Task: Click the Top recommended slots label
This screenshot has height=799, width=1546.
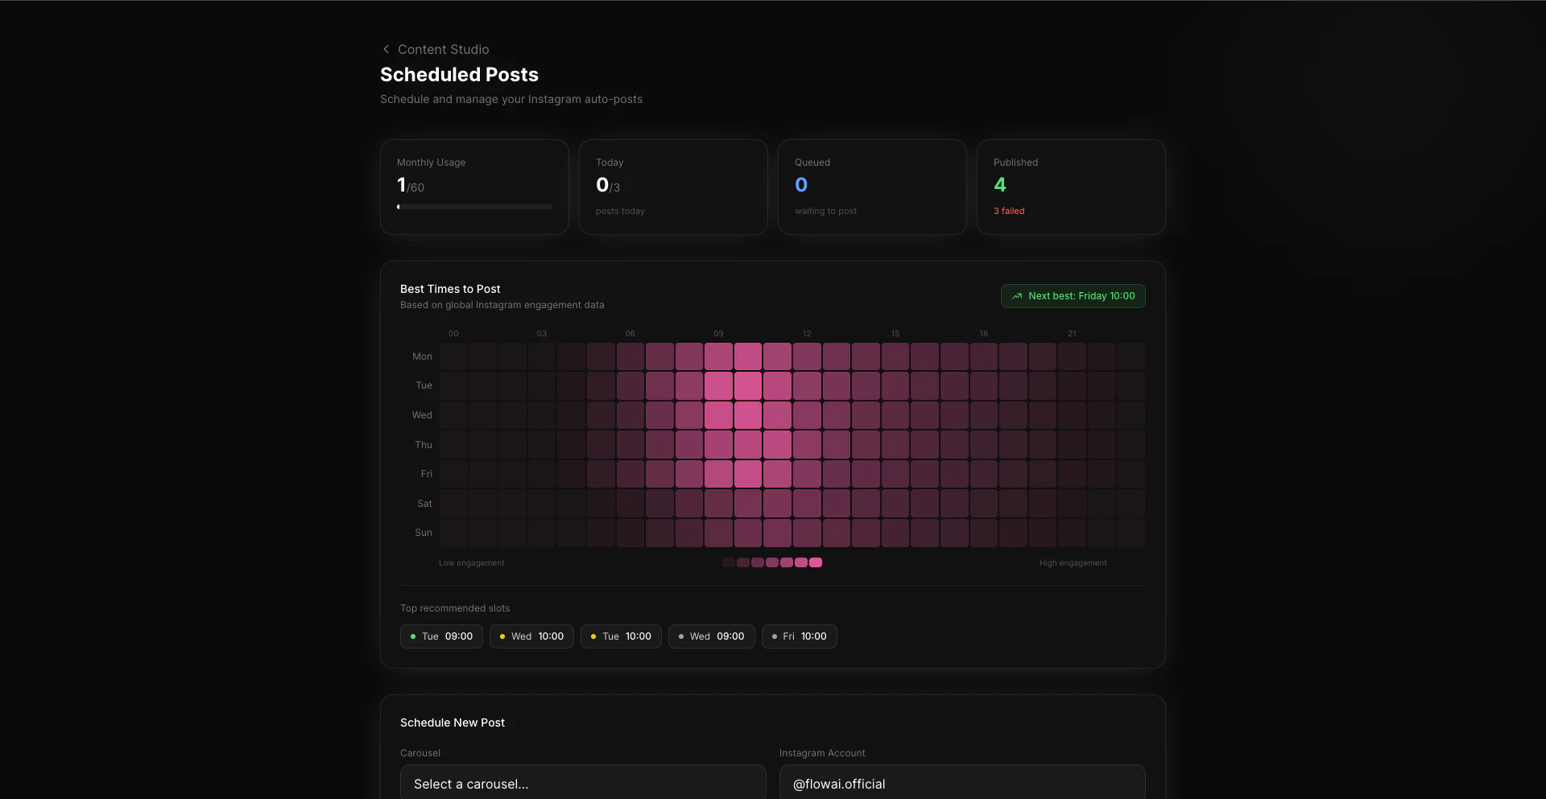Action: click(x=455, y=608)
